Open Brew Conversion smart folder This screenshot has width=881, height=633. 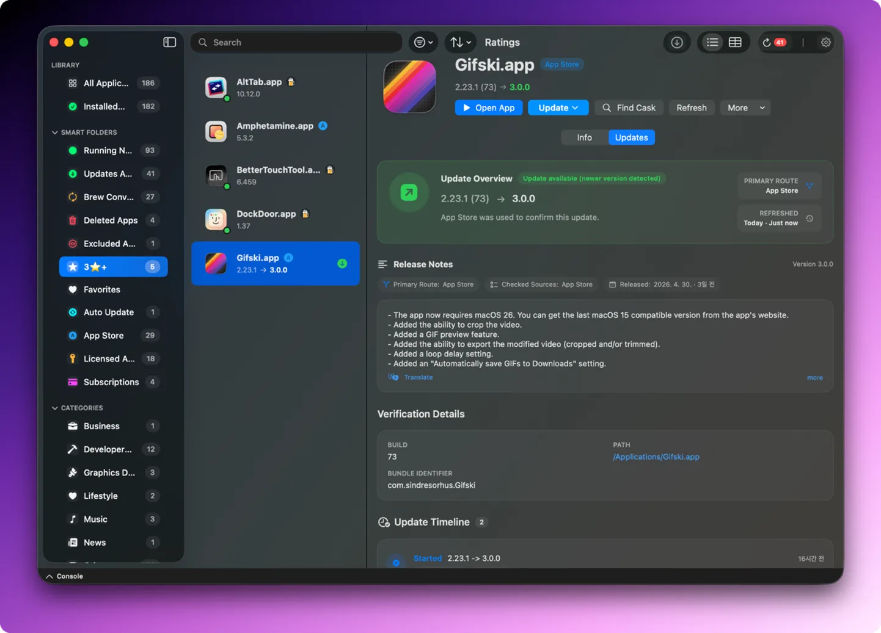(x=113, y=197)
